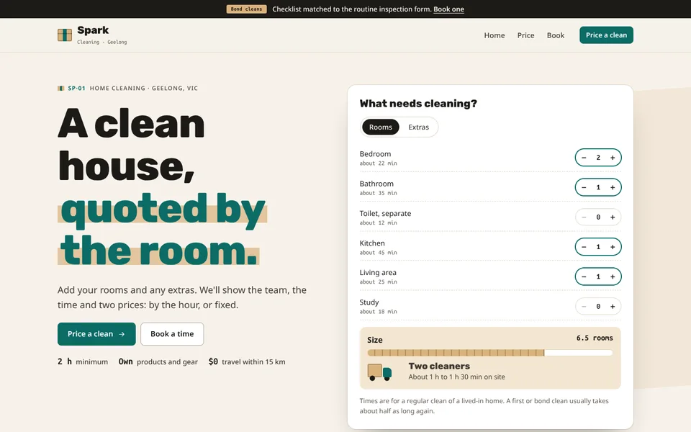Click the Spark brand name link
Viewport: 691px width, 432px height.
click(x=93, y=30)
